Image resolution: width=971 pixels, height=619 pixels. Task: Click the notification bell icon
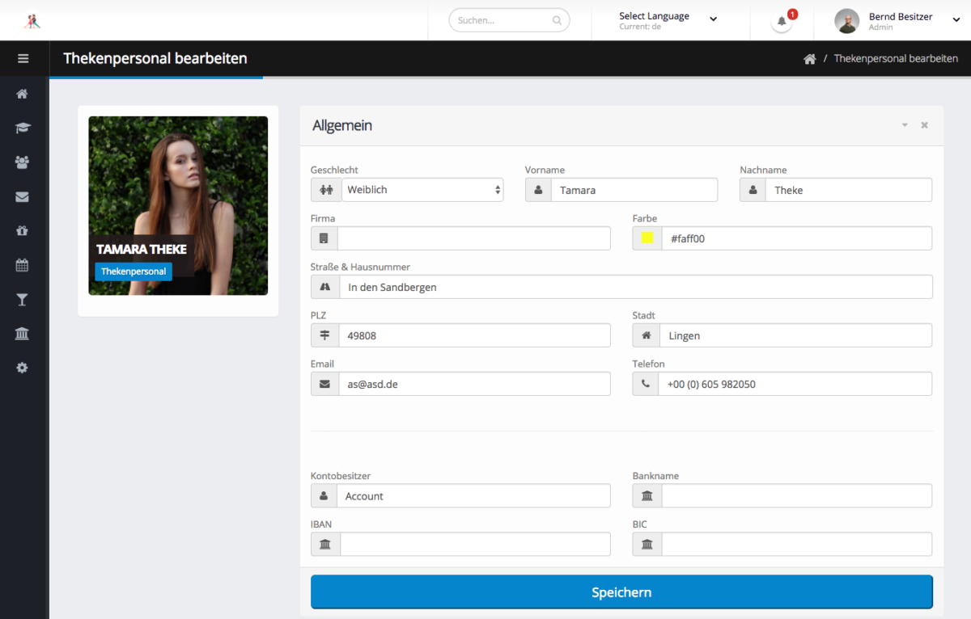pyautogui.click(x=782, y=21)
